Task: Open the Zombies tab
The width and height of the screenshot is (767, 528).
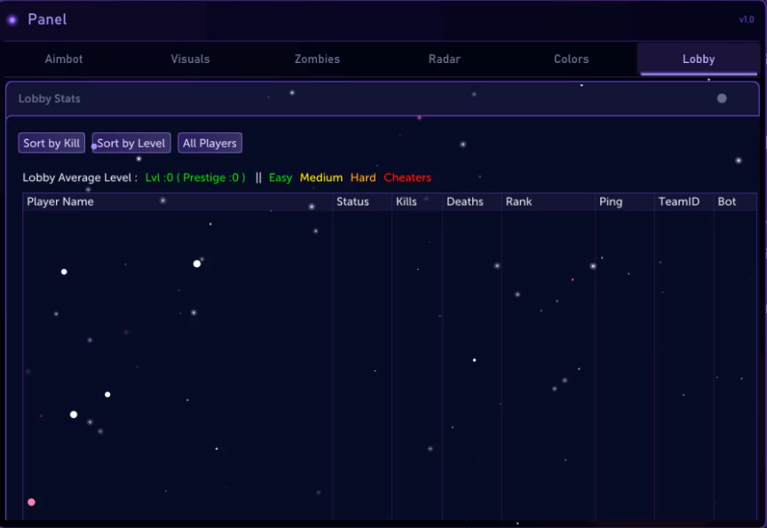Action: click(317, 59)
